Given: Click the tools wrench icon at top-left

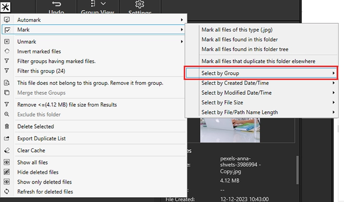Looking at the screenshot, I should point(5,7).
